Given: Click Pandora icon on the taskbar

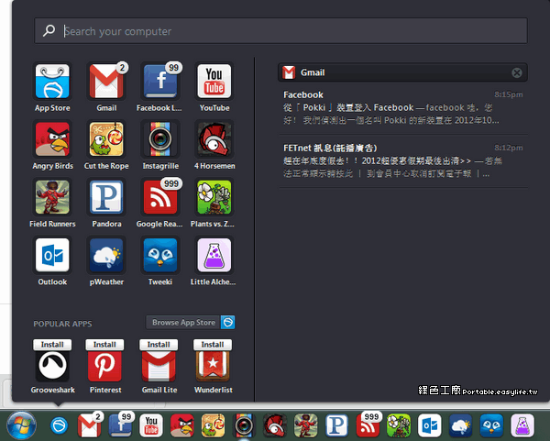Looking at the screenshot, I should click(336, 425).
